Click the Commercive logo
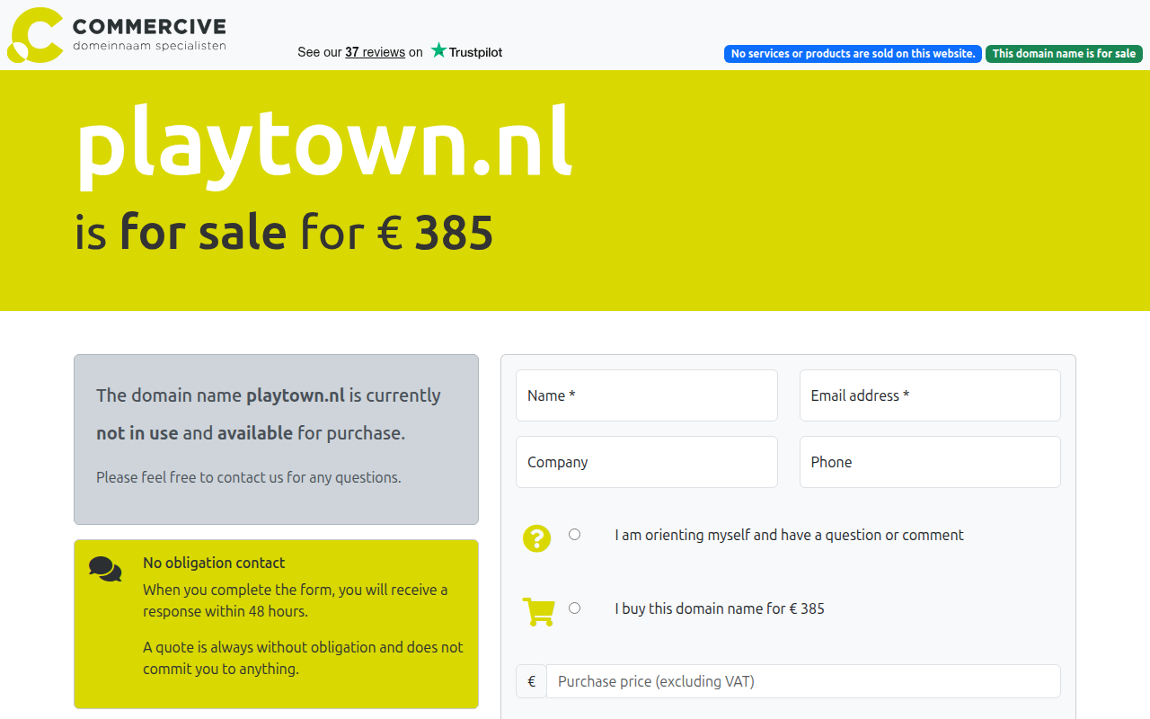This screenshot has width=1150, height=719. point(117,35)
